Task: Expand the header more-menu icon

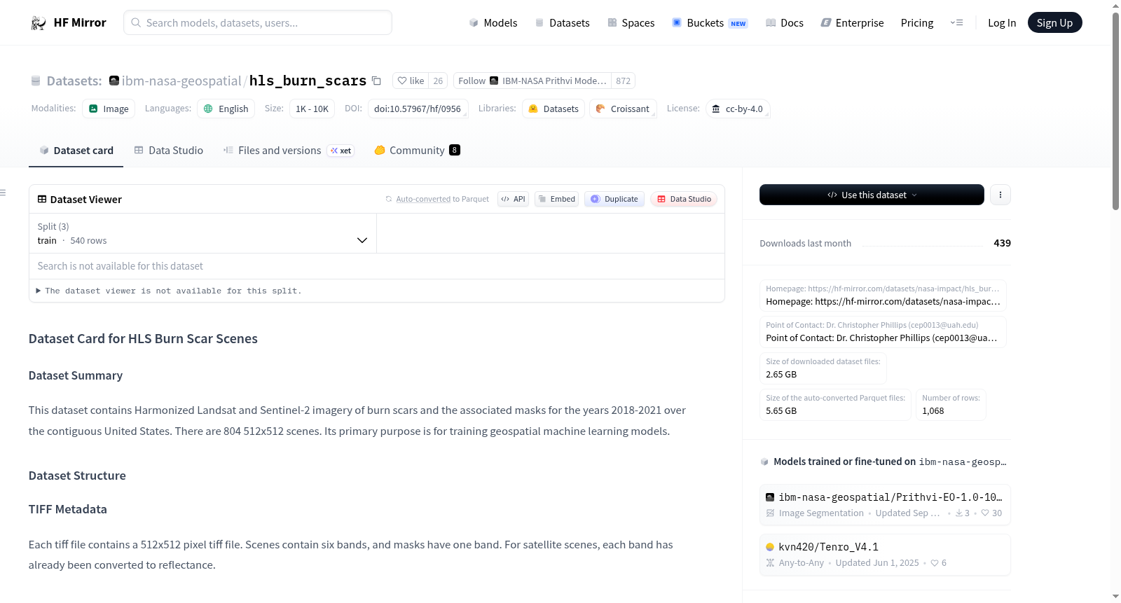Action: (x=956, y=22)
